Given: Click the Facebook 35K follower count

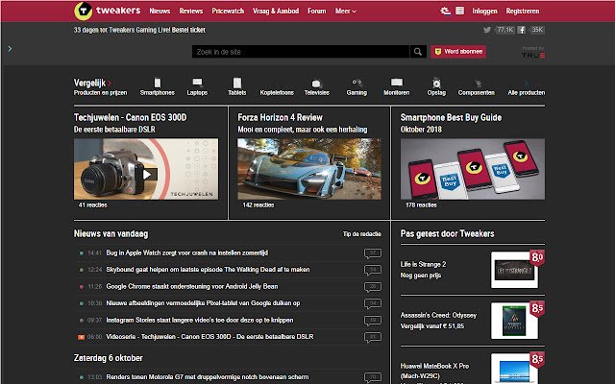Looking at the screenshot, I should click(x=537, y=30).
